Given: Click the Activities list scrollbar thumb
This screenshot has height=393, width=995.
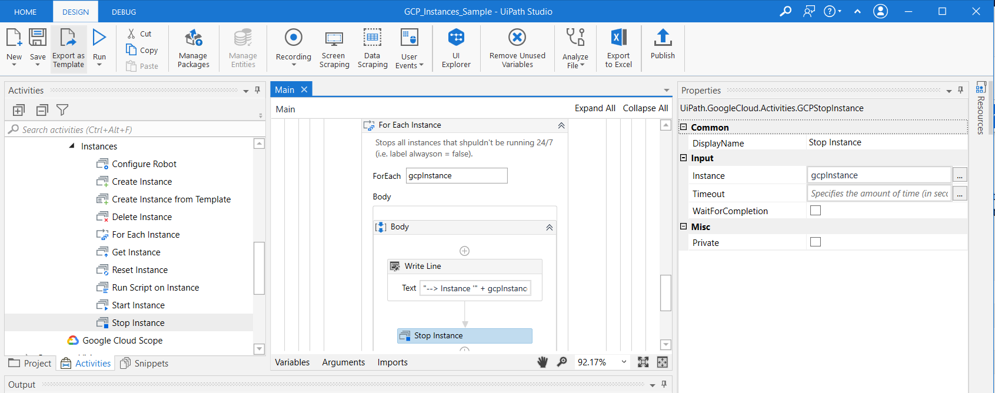Looking at the screenshot, I should (x=259, y=268).
